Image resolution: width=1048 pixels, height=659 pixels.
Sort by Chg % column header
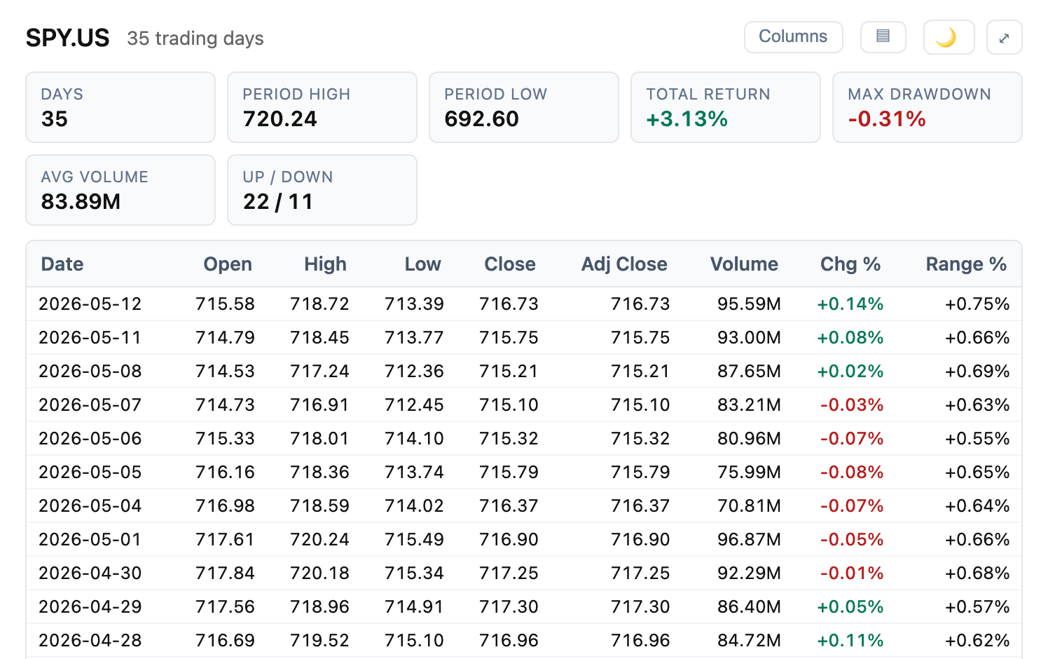850,264
